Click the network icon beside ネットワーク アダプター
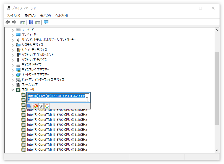The width and height of the screenshot is (224, 164). [18, 75]
